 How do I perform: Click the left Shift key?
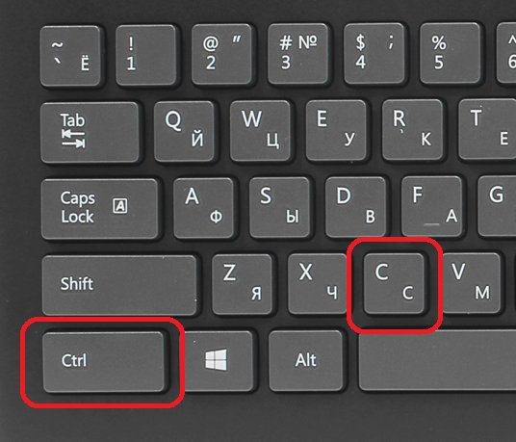pyautogui.click(x=119, y=285)
